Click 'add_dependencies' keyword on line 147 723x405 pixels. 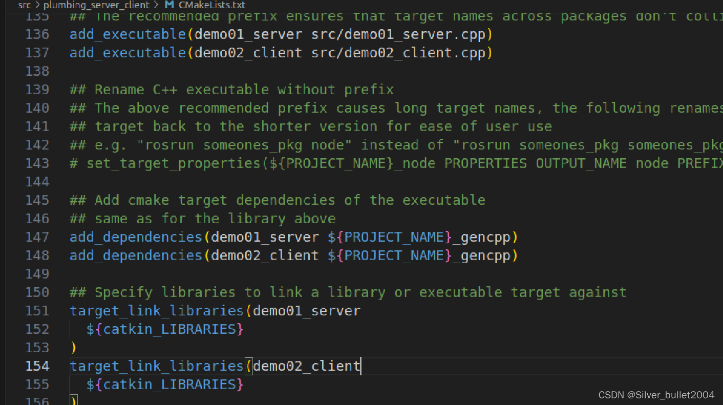click(136, 237)
